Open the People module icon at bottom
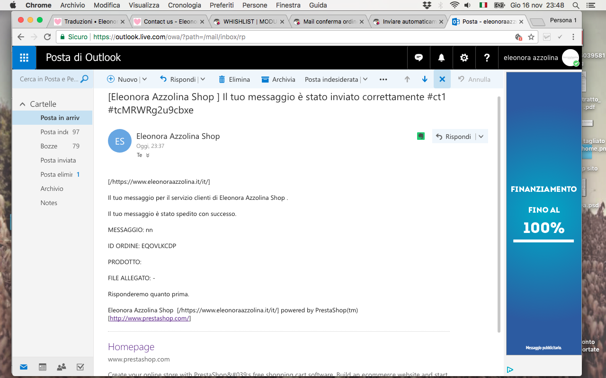This screenshot has width=606, height=378. (62, 367)
